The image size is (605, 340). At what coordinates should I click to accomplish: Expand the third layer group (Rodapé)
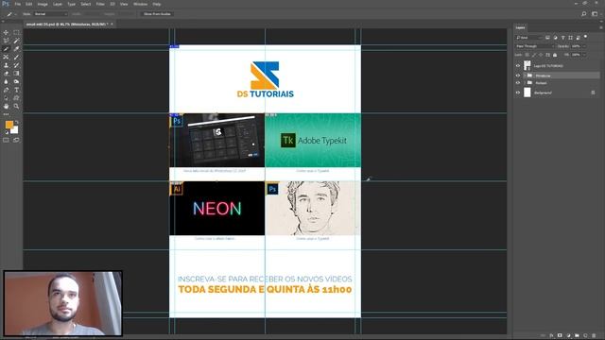tap(525, 83)
